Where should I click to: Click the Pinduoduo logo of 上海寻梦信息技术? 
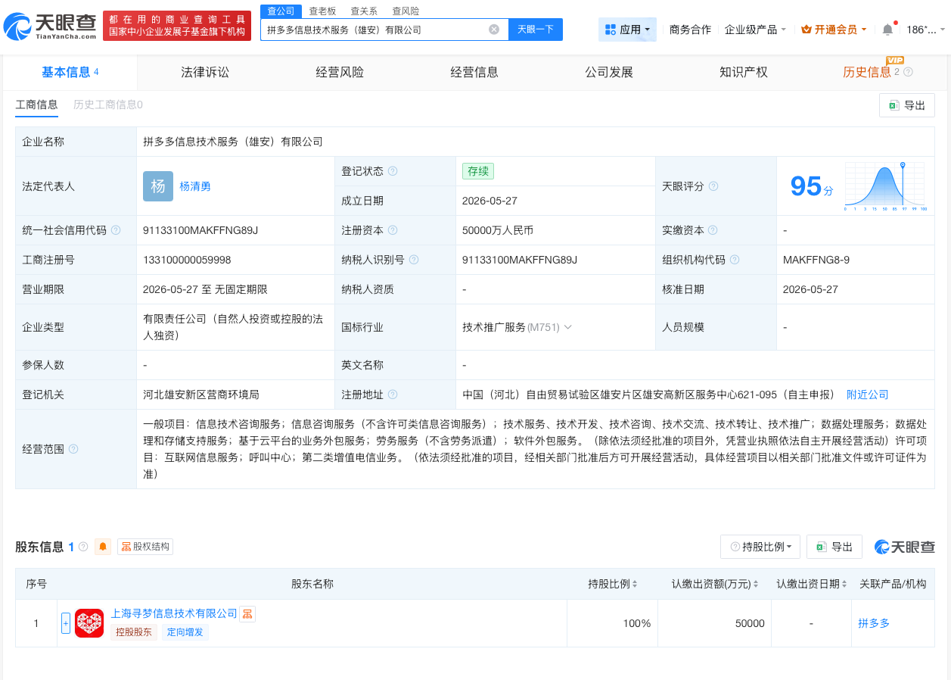pos(89,623)
